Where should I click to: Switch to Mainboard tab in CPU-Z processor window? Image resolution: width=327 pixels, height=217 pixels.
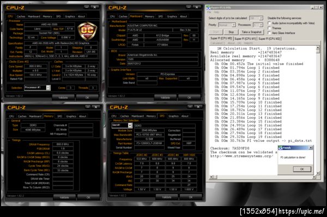pos(34,16)
